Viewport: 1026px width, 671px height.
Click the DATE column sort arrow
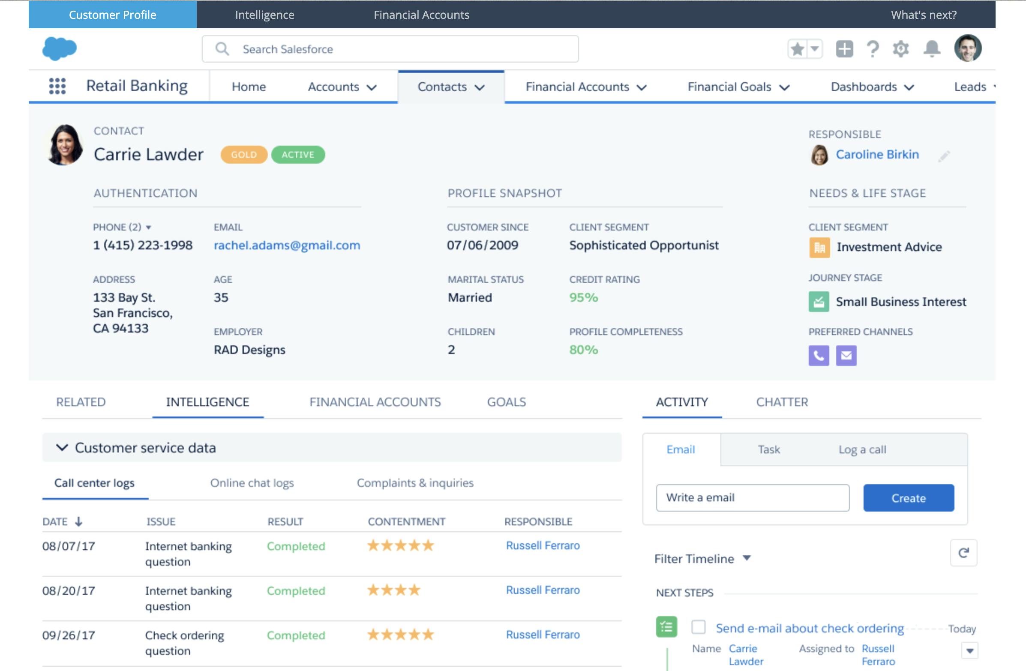[x=78, y=521]
